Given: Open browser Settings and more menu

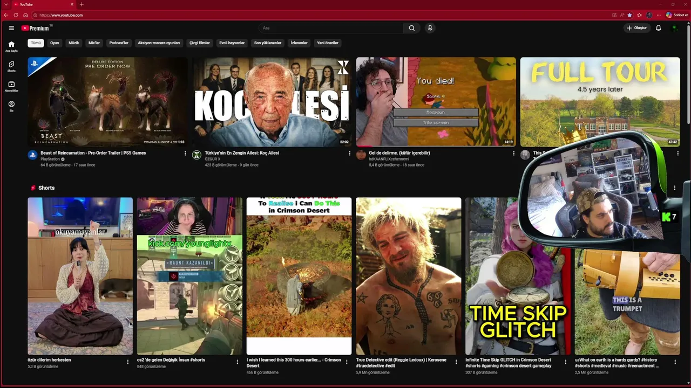Looking at the screenshot, I should pyautogui.click(x=658, y=15).
